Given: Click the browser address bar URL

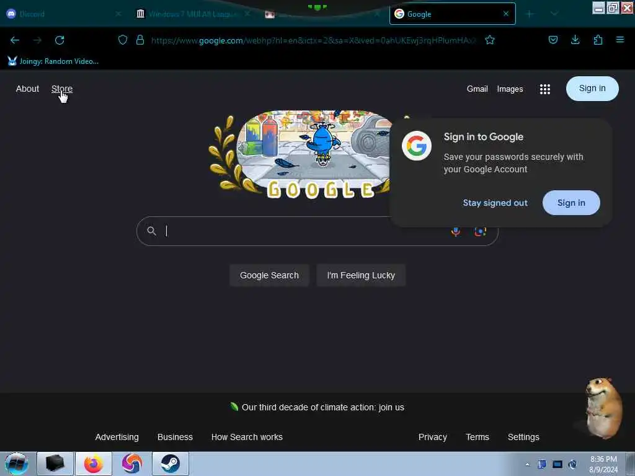Looking at the screenshot, I should click(314, 40).
